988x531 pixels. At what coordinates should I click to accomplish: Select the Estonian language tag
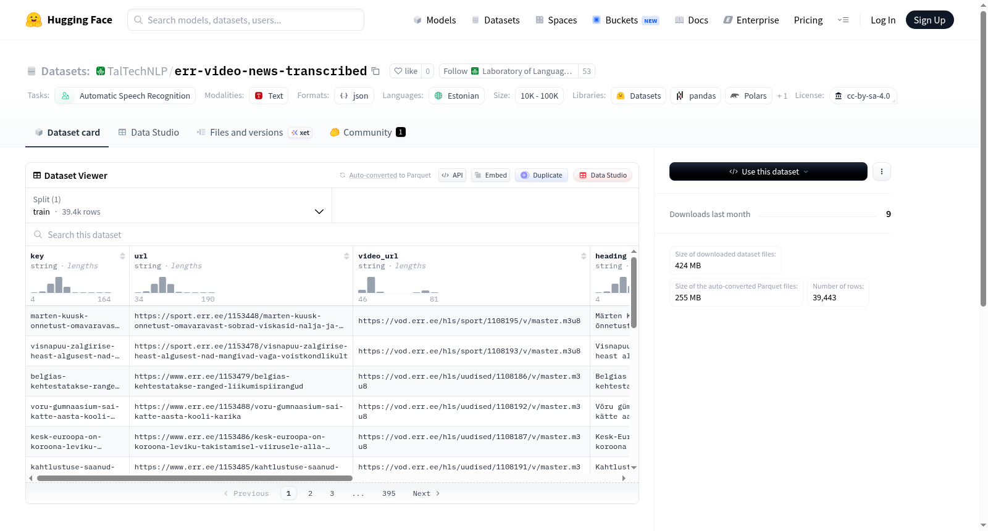pyautogui.click(x=456, y=96)
